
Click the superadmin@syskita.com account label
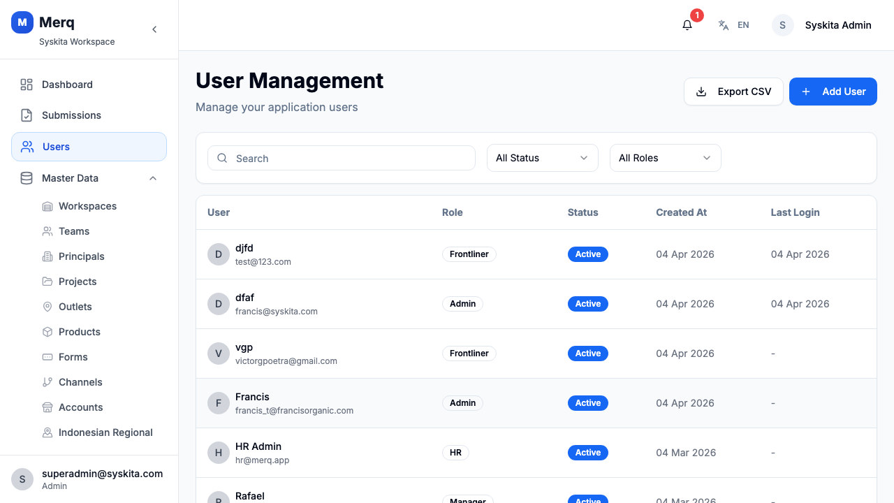(x=103, y=474)
